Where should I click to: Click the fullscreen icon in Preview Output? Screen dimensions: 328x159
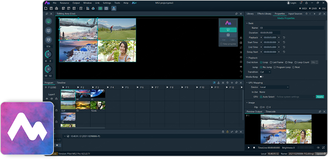[324, 148]
